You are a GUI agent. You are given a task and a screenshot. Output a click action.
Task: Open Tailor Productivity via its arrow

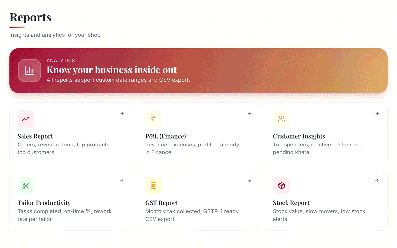(x=122, y=180)
